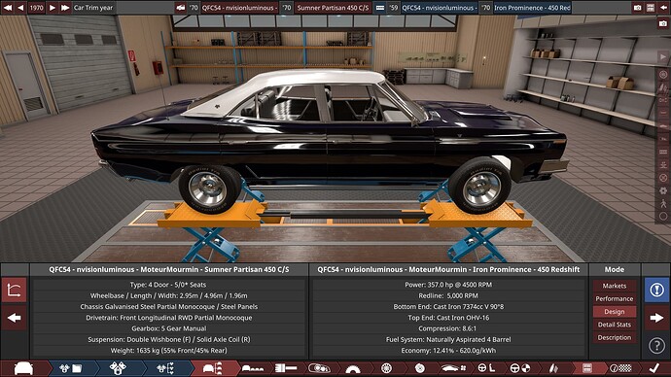The width and height of the screenshot is (671, 377).
Task: Expand the right sidebar play arrow
Action: (x=663, y=57)
